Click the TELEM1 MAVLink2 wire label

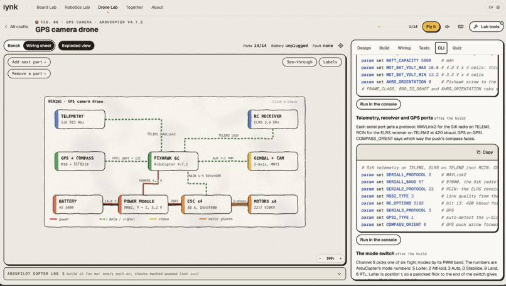pyautogui.click(x=161, y=134)
